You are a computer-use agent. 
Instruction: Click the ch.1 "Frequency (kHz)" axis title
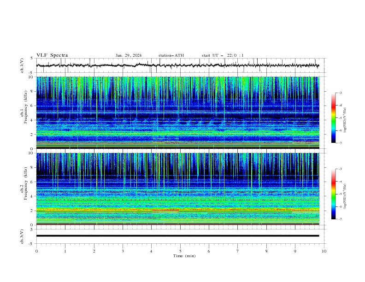coord(26,108)
